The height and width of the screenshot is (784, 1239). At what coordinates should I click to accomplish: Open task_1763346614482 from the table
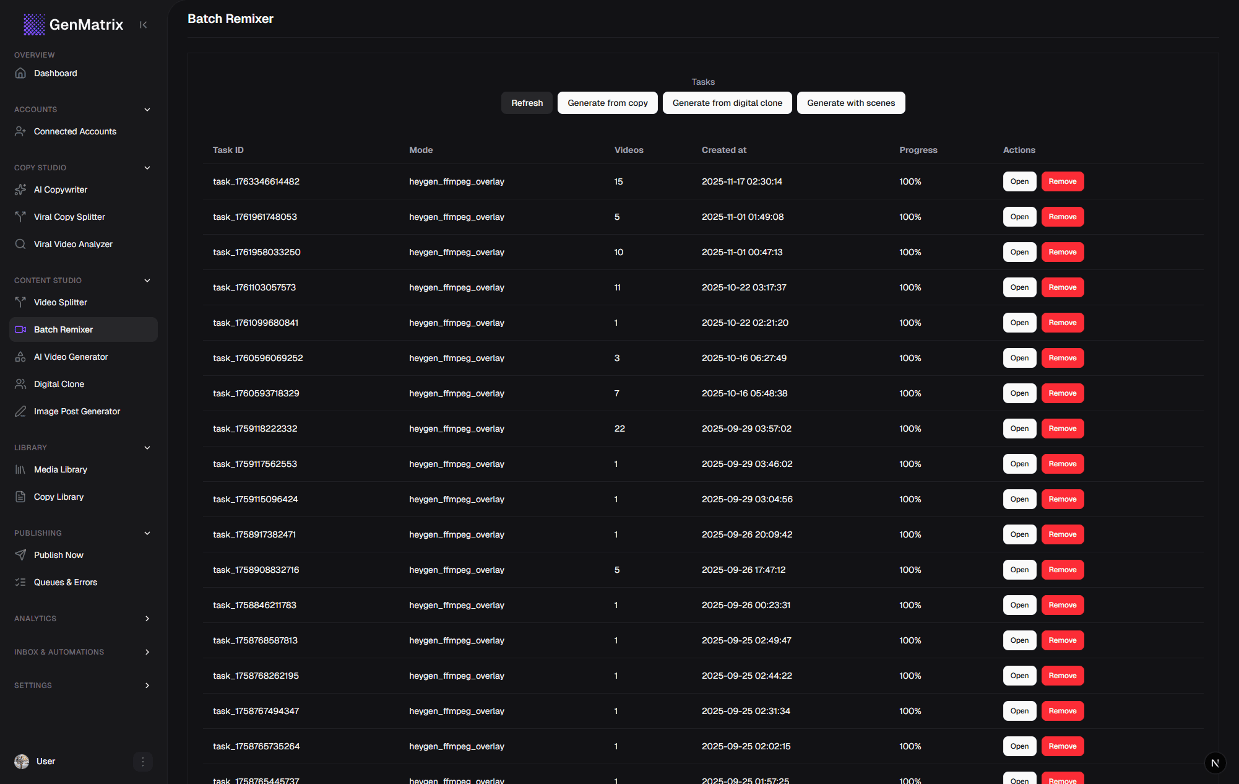(x=1019, y=181)
